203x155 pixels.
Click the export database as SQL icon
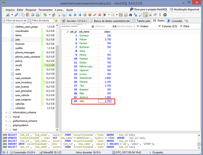click(63, 15)
